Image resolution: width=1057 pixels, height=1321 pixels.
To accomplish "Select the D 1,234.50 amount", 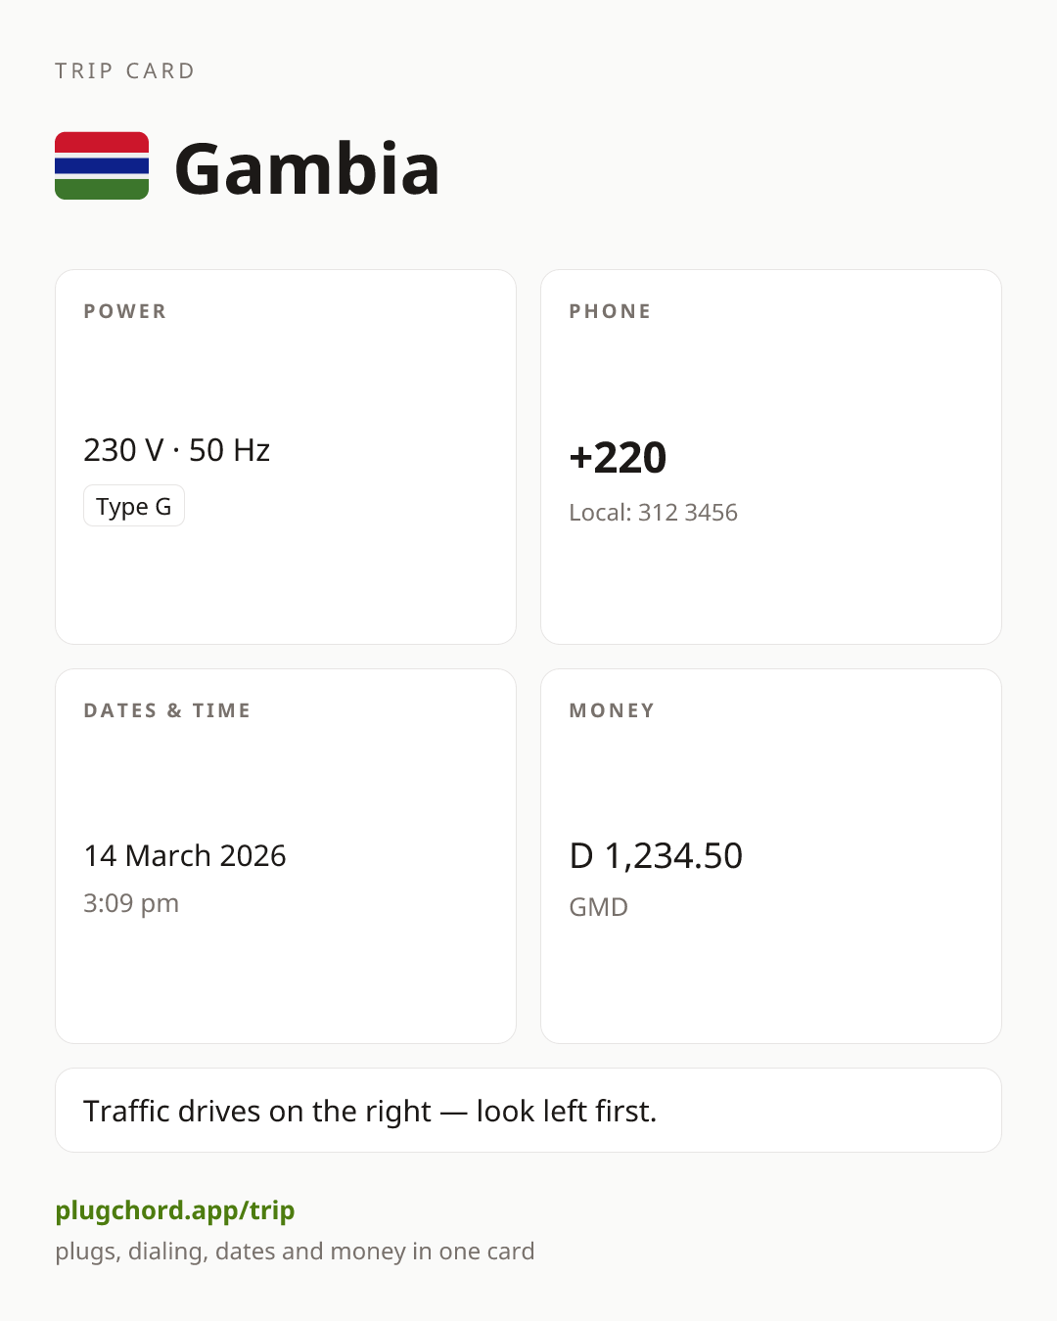I will pyautogui.click(x=656, y=855).
